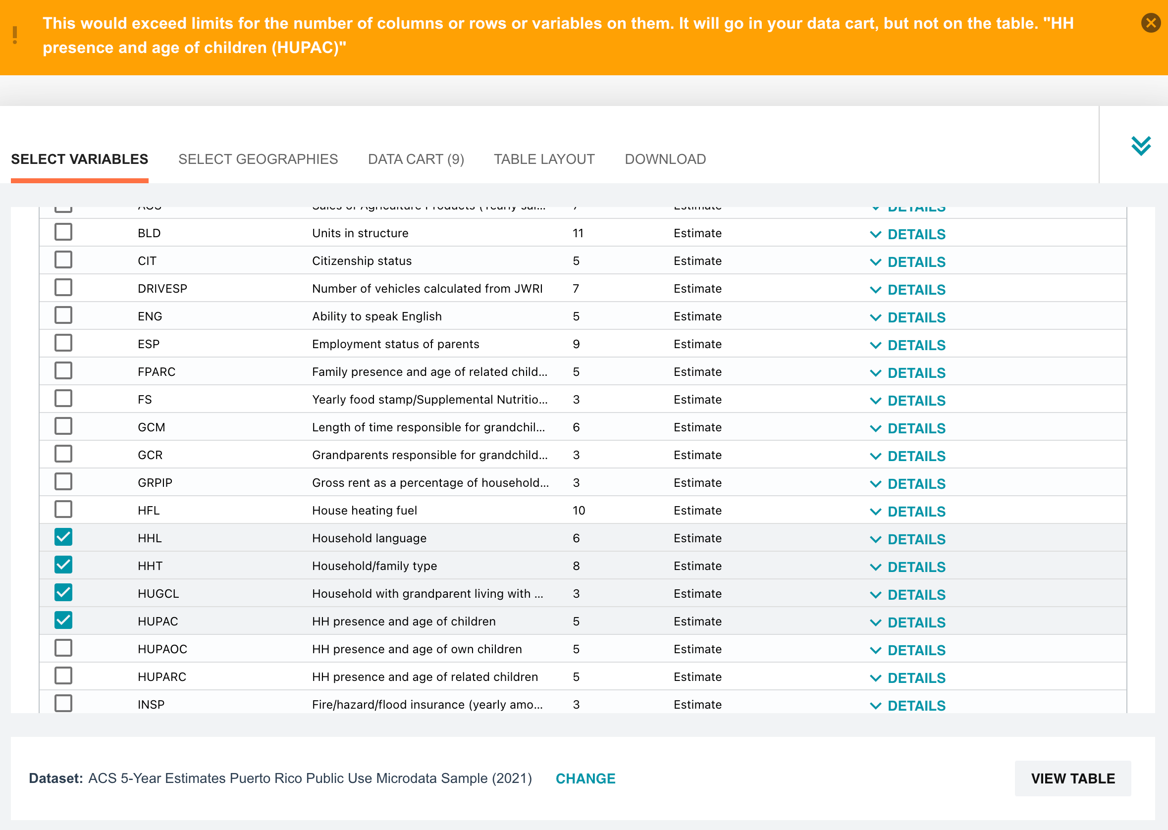1168x830 pixels.
Task: Select the ESP Employment status checkbox
Action: [x=63, y=344]
